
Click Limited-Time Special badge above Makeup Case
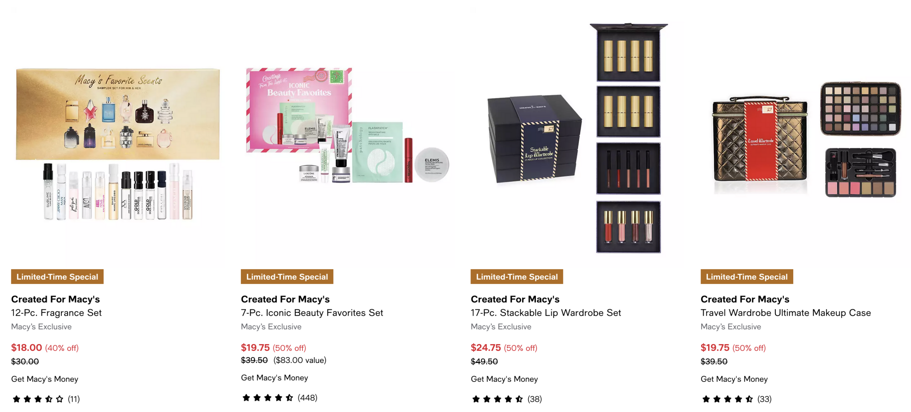(747, 276)
